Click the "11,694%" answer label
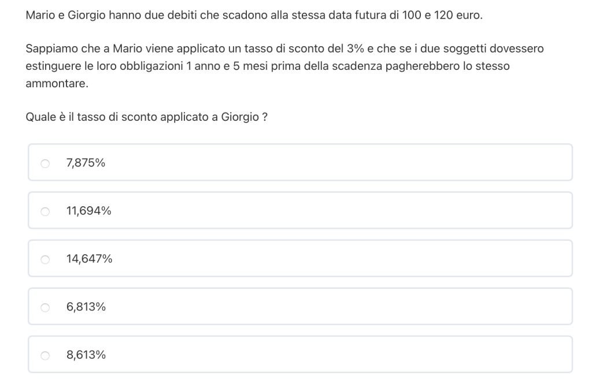Screen dimensions: 592x387 click(88, 211)
